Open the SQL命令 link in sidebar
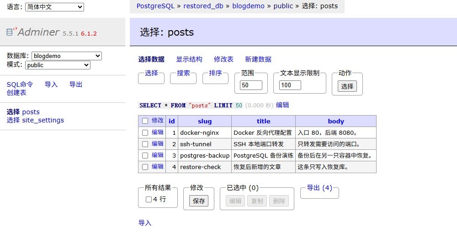This screenshot has height=233, width=457. coord(20,85)
